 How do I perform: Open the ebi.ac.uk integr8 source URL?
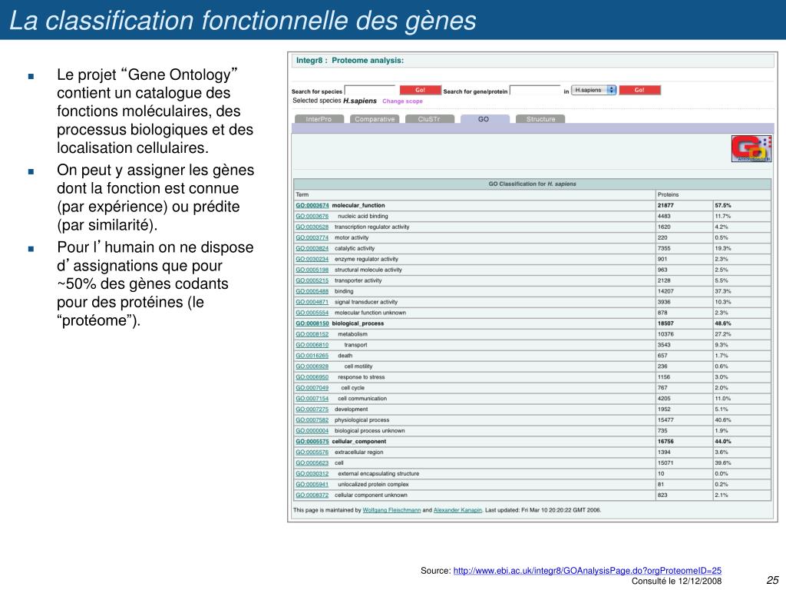click(587, 571)
